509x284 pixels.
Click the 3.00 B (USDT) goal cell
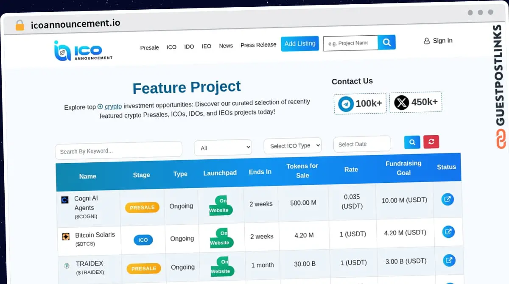(406, 262)
